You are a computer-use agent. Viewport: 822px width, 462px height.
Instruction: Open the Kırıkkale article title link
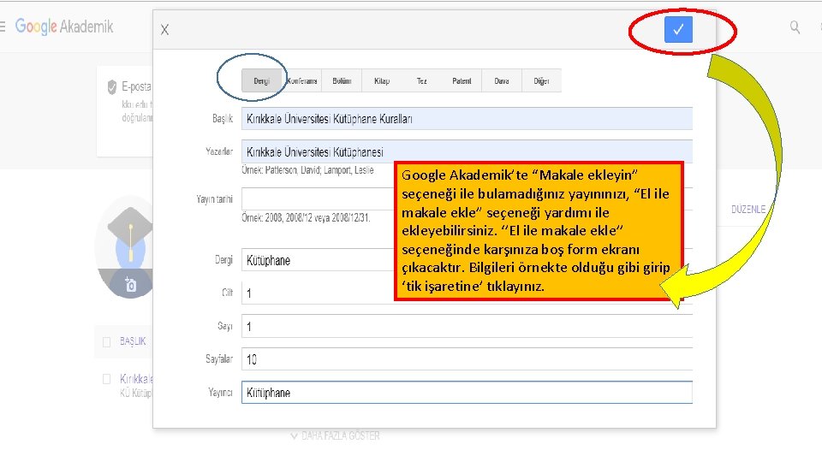click(x=136, y=379)
